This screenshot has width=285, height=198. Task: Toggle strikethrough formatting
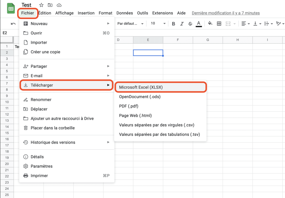coord(190,24)
